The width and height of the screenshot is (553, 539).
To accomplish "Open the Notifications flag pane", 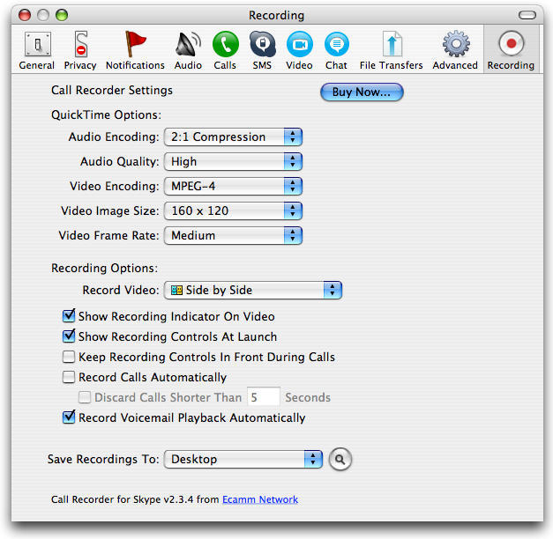I will tap(135, 50).
